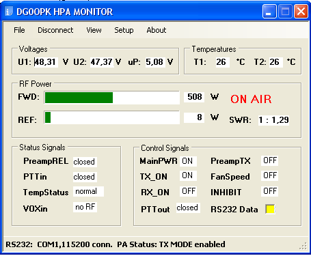The width and height of the screenshot is (311, 256).
Task: Click the Disconnect menu item
Action: click(x=55, y=30)
